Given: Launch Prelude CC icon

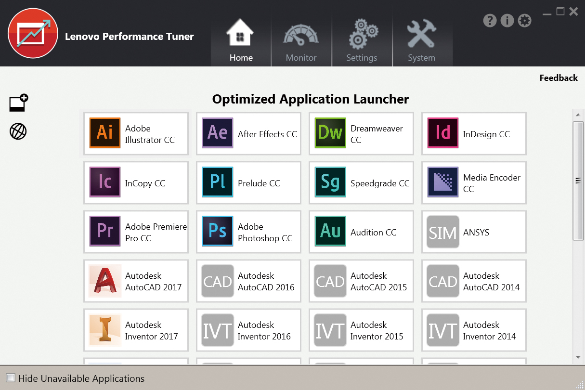Looking at the screenshot, I should [x=218, y=182].
